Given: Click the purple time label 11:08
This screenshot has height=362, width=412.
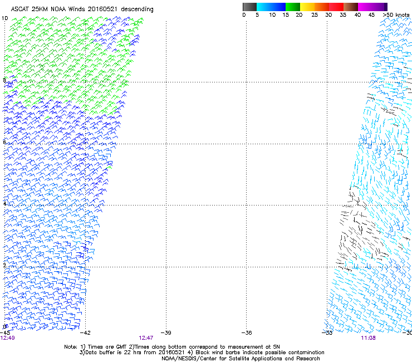Looking at the screenshot, I should coord(368,338).
